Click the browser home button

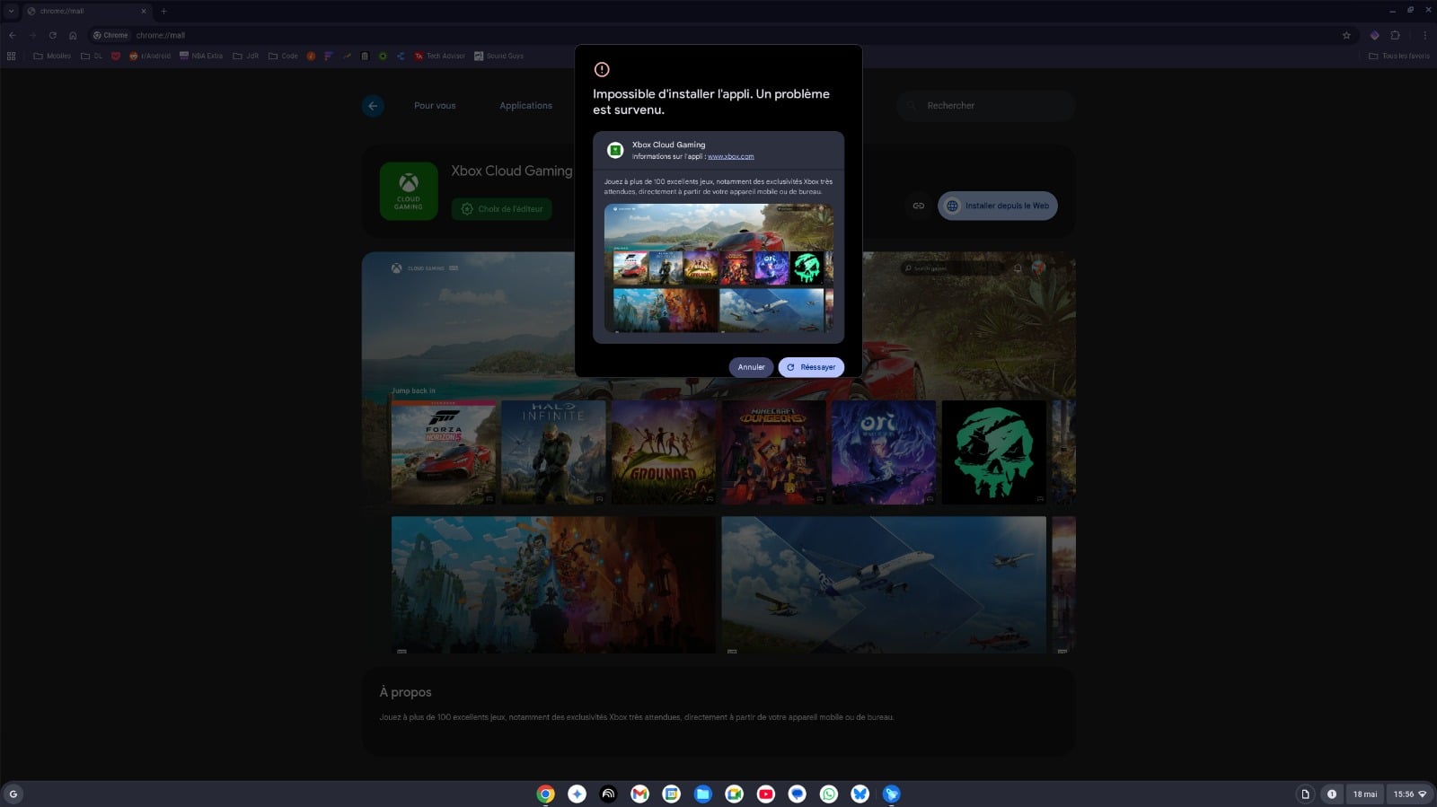73,35
